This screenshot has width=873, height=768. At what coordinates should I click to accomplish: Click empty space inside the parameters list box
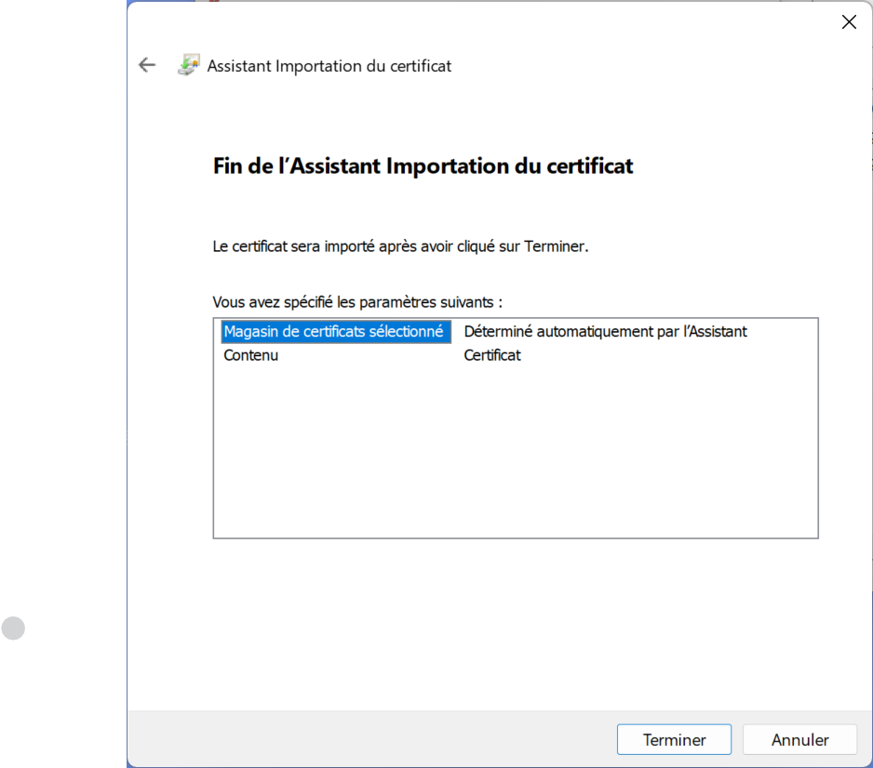coord(515,456)
